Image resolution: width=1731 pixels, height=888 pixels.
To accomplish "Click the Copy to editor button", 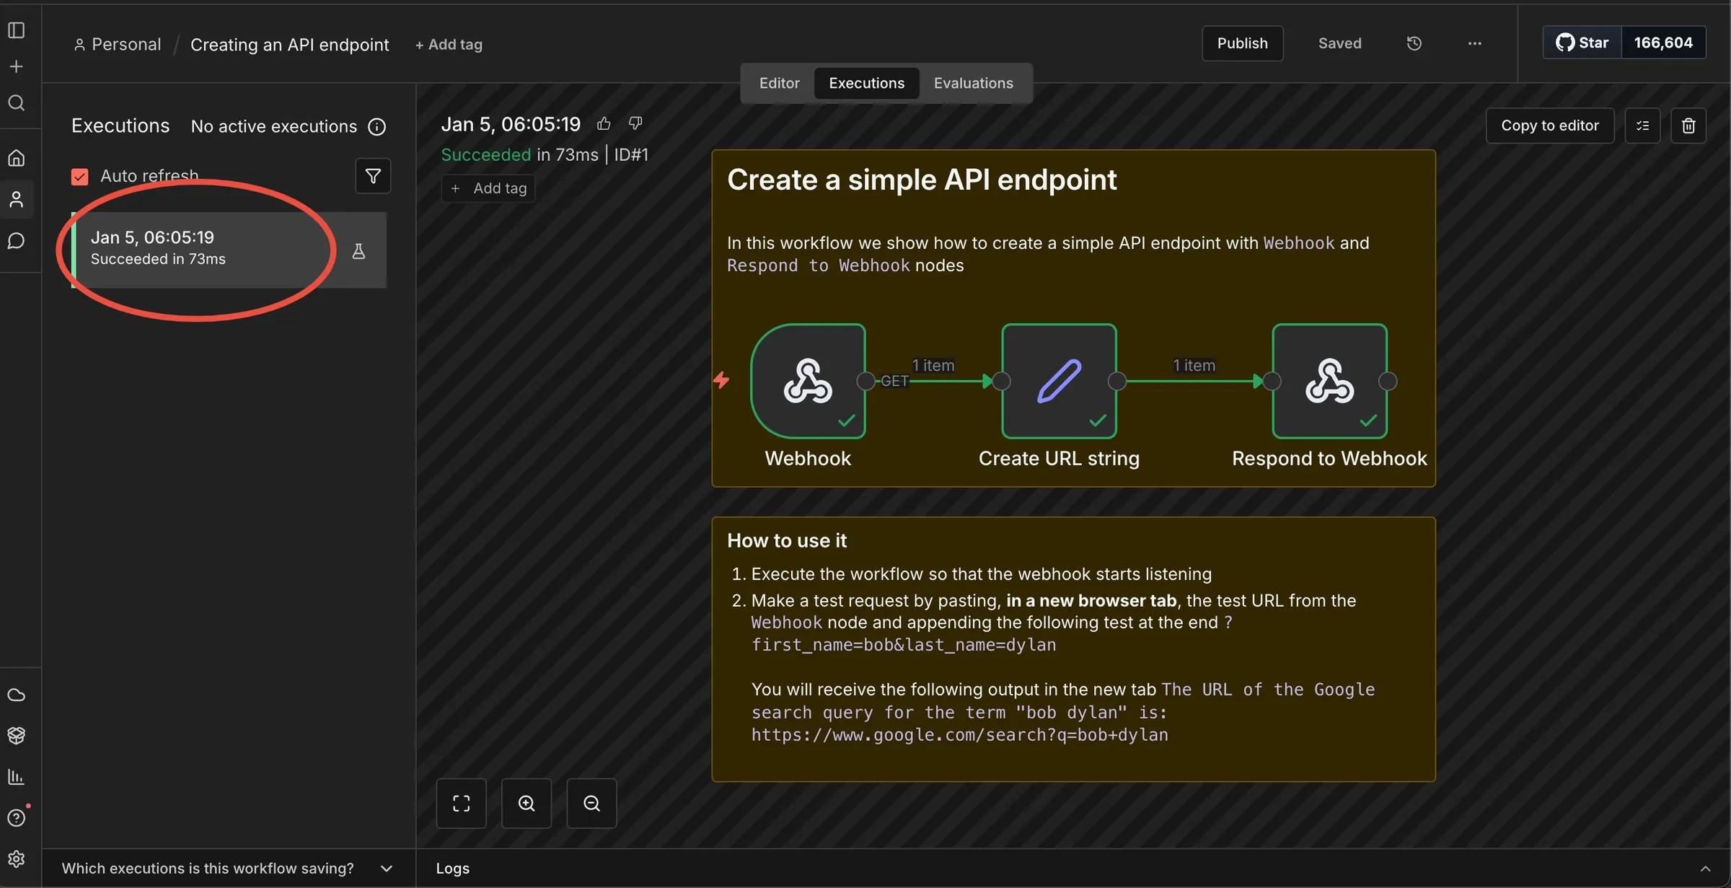I will 1550,126.
